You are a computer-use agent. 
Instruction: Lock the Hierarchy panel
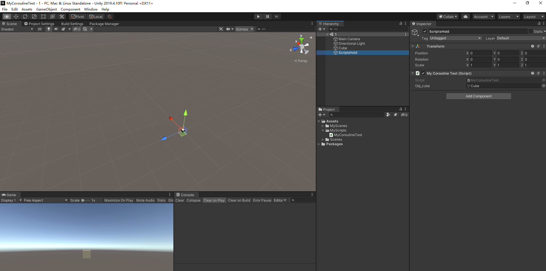(x=401, y=24)
